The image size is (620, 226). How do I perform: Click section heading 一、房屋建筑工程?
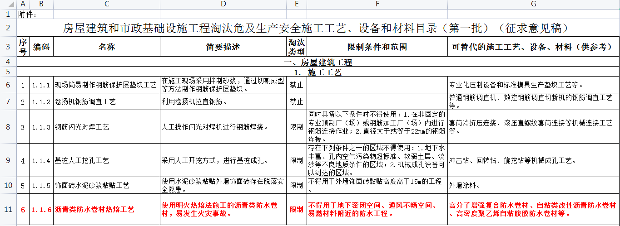(x=318, y=62)
